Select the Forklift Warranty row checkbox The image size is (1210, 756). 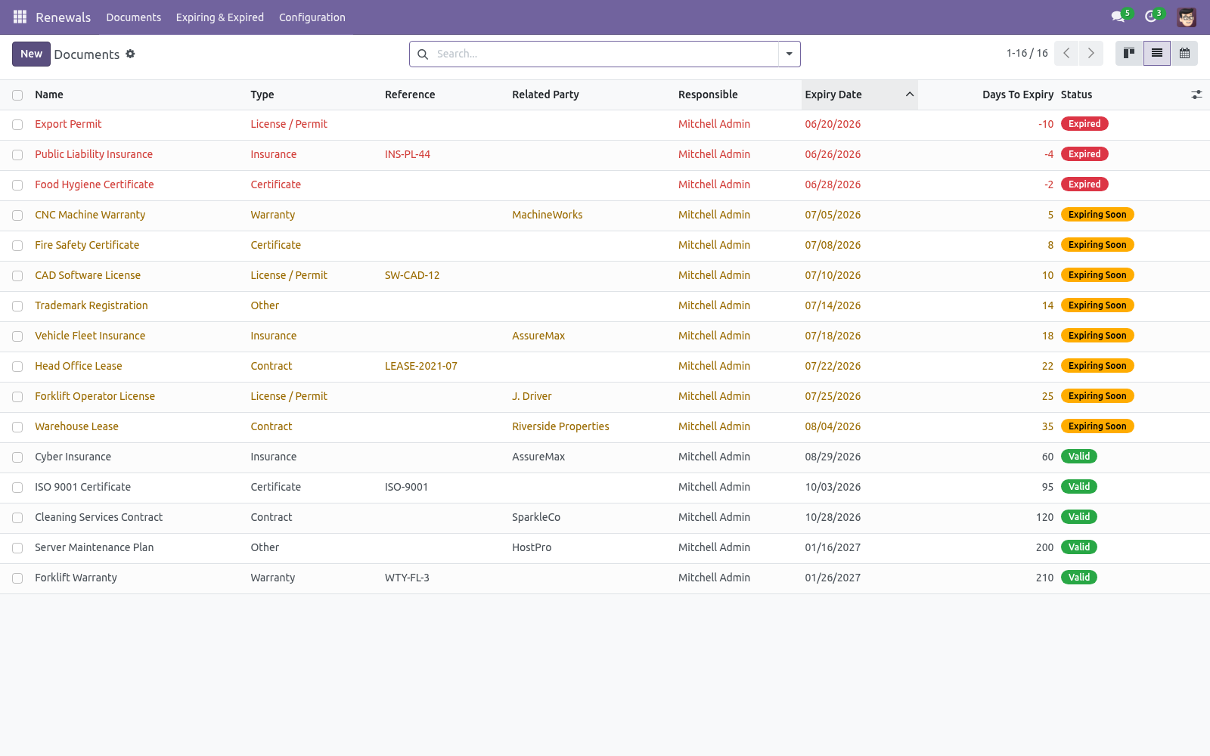pos(17,578)
